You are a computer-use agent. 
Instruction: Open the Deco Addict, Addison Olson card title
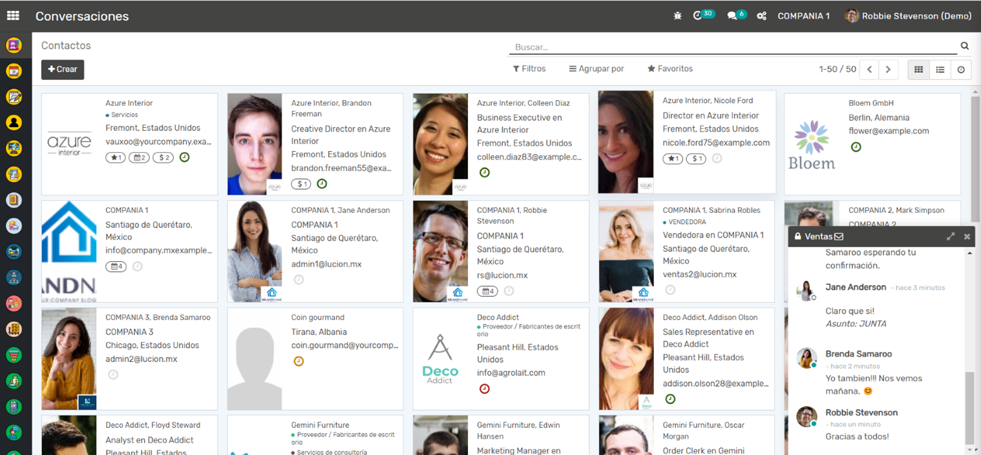[x=710, y=318]
